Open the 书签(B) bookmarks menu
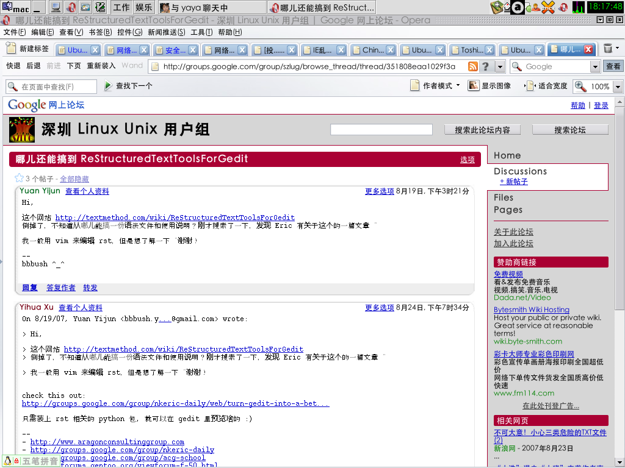 pos(100,32)
